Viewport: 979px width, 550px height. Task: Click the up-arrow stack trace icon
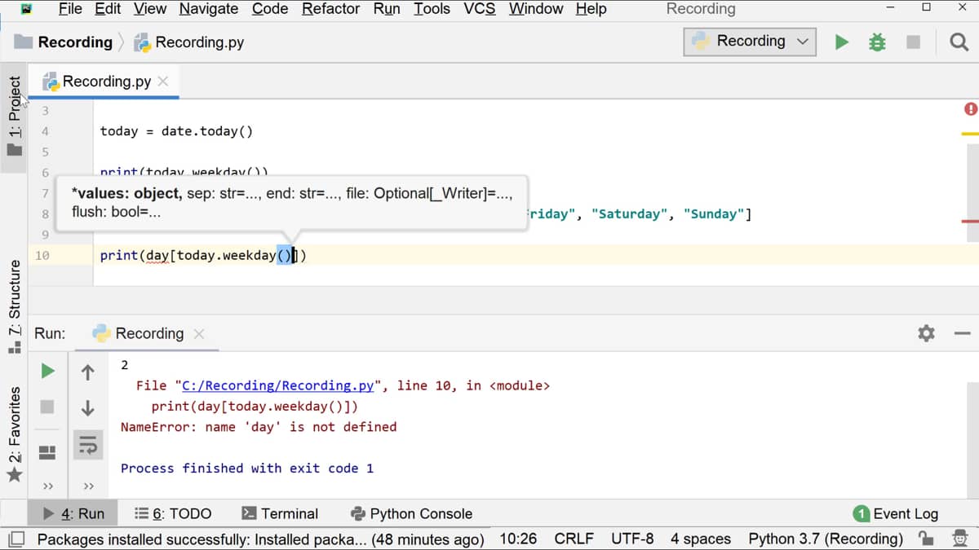[x=88, y=372]
